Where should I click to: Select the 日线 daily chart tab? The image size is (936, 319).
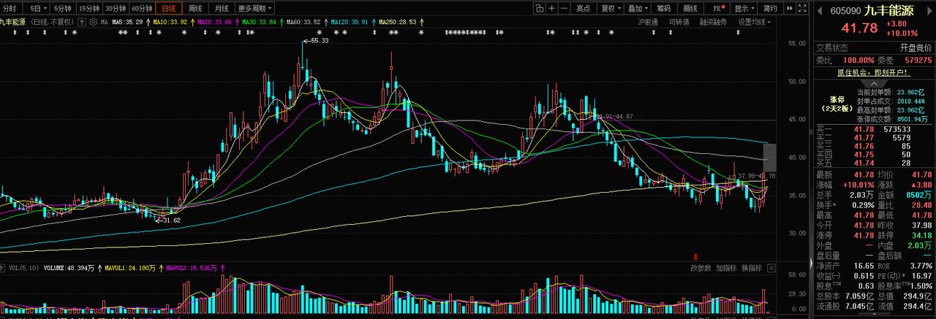168,8
